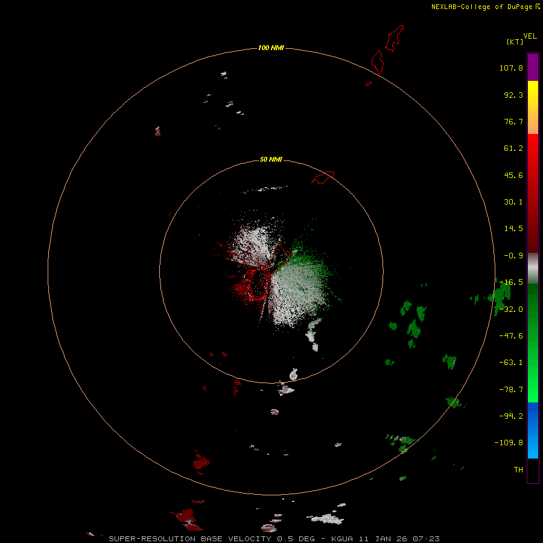Click the -16.5 velocity scale label
Image resolution: width=543 pixels, height=543 pixels.
coord(511,282)
